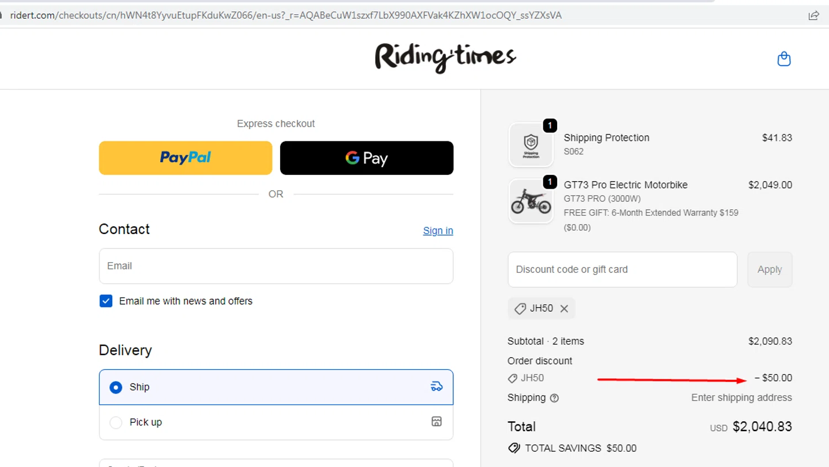The width and height of the screenshot is (829, 467).
Task: Click the Order discount label
Action: (x=540, y=361)
